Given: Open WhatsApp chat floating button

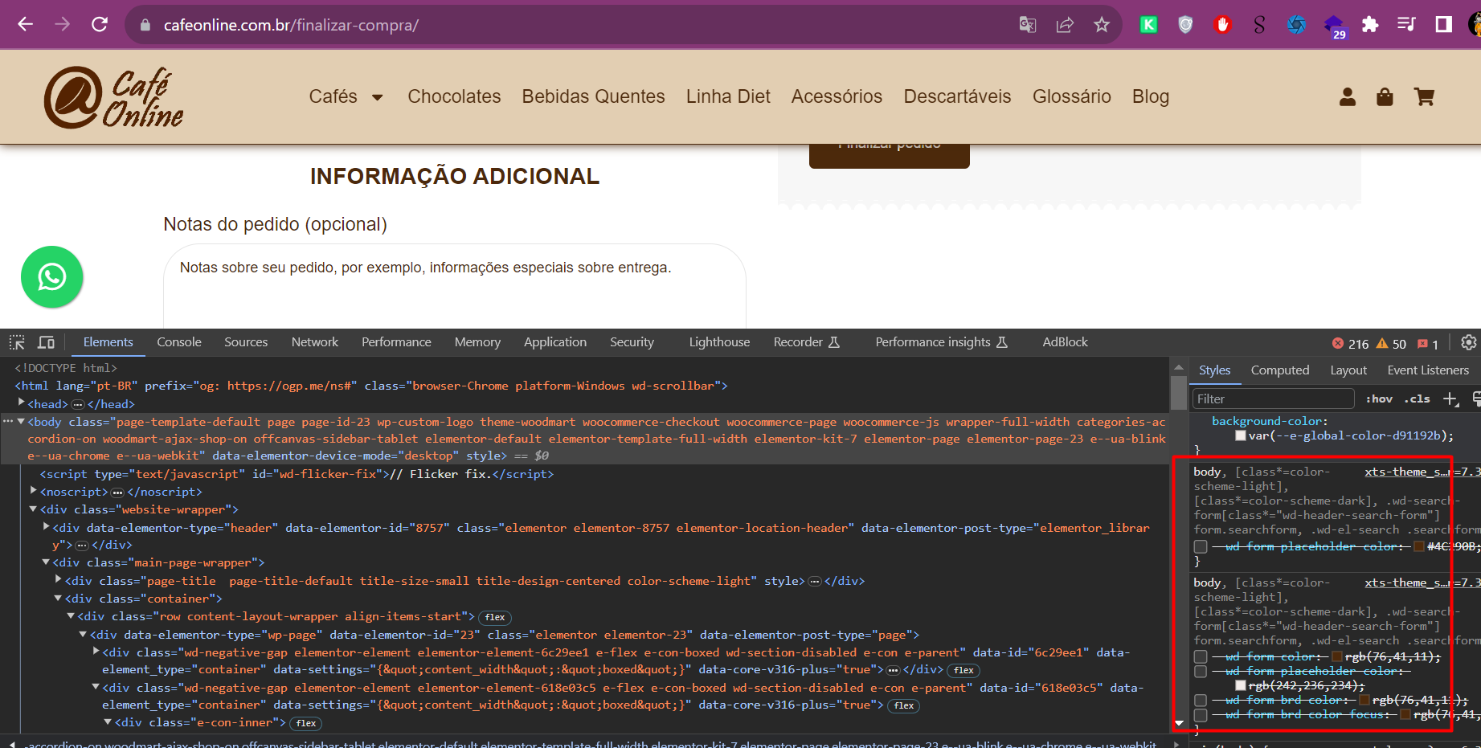Looking at the screenshot, I should pyautogui.click(x=52, y=277).
